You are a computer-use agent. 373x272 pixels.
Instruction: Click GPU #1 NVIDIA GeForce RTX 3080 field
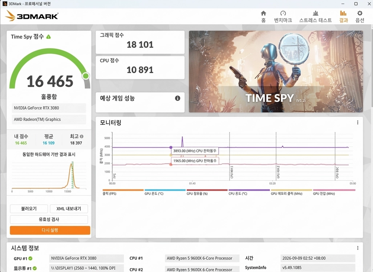pyautogui.click(x=86, y=258)
